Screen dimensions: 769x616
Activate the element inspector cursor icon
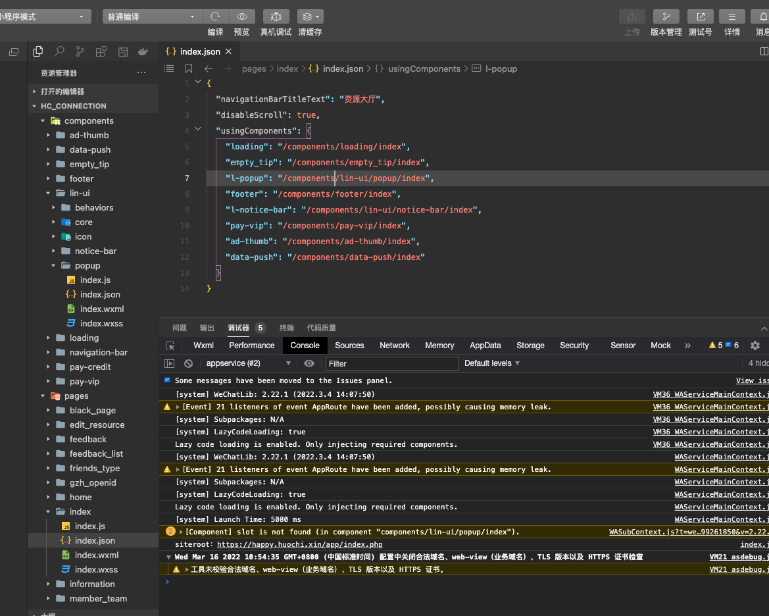(170, 346)
